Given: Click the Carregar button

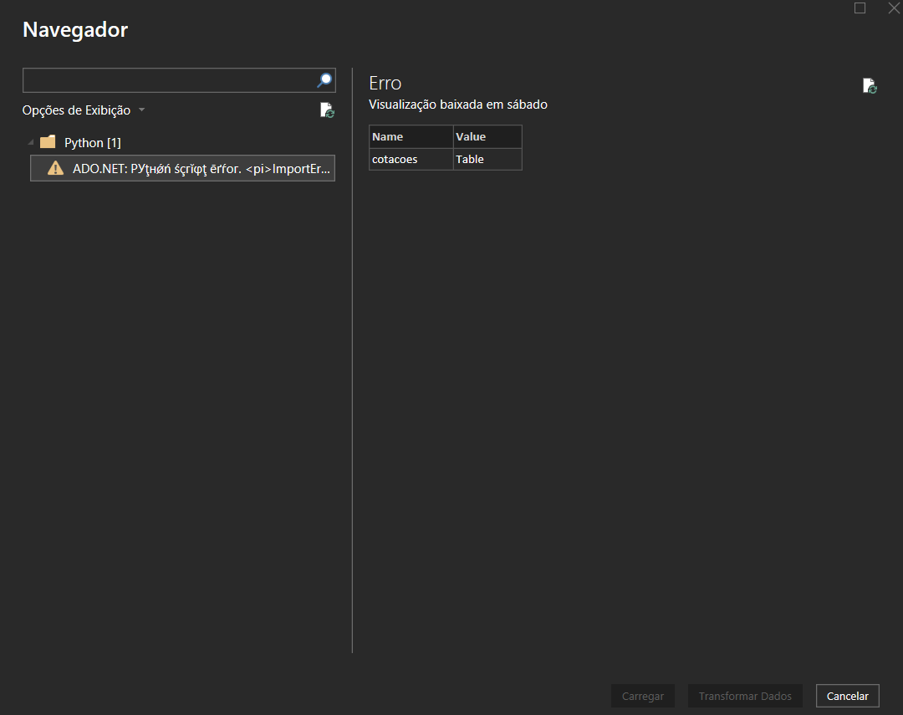Looking at the screenshot, I should pyautogui.click(x=643, y=696).
